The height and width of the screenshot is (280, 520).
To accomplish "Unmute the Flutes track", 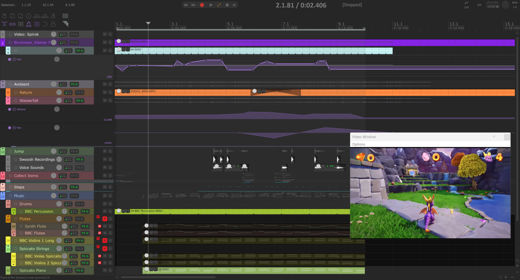I will (x=105, y=219).
